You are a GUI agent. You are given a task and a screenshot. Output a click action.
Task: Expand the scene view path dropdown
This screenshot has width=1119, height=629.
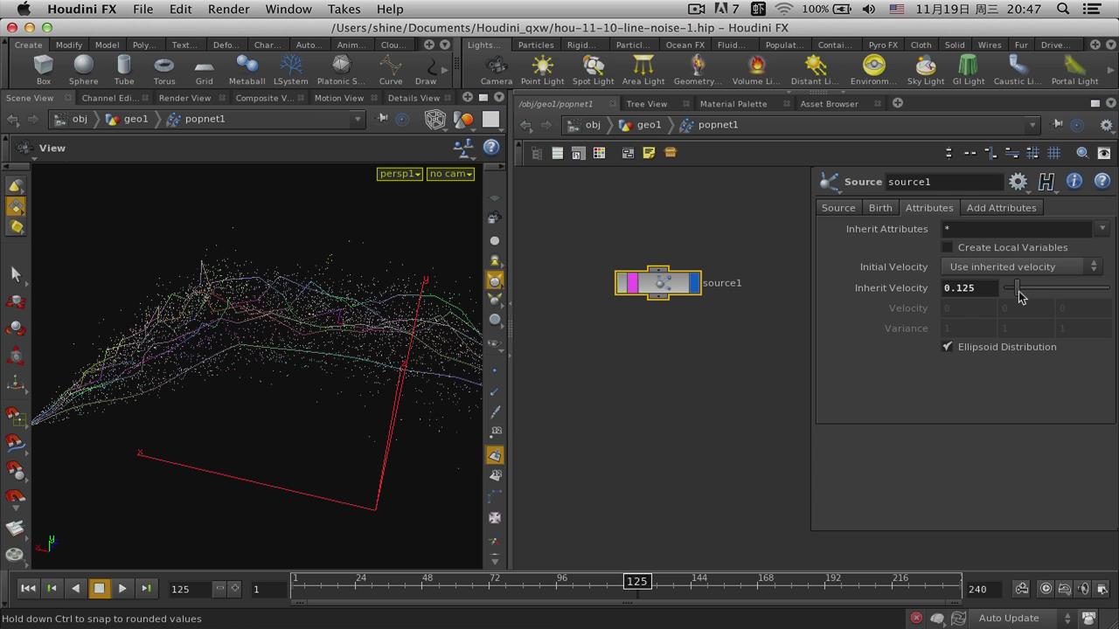click(357, 119)
